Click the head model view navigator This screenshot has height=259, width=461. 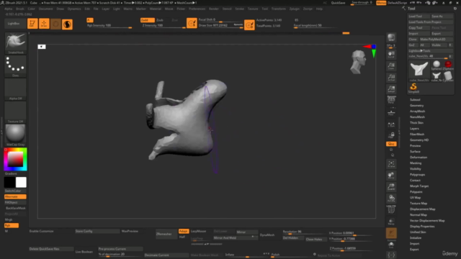pos(358,62)
